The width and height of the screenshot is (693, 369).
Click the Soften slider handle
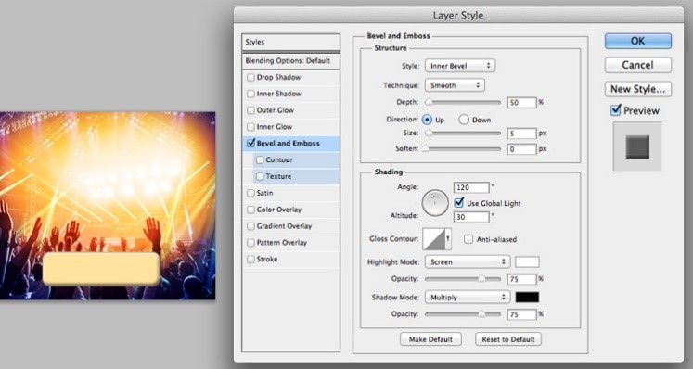(x=425, y=149)
